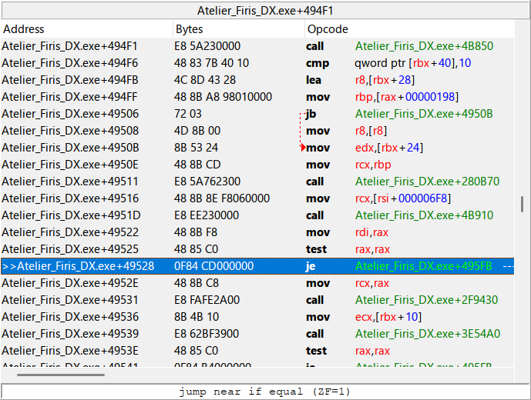
Task: Click the Bytes column header
Action: coord(190,28)
